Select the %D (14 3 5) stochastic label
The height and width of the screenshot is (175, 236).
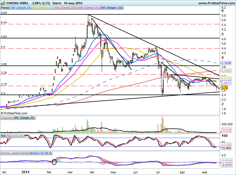tap(15, 136)
